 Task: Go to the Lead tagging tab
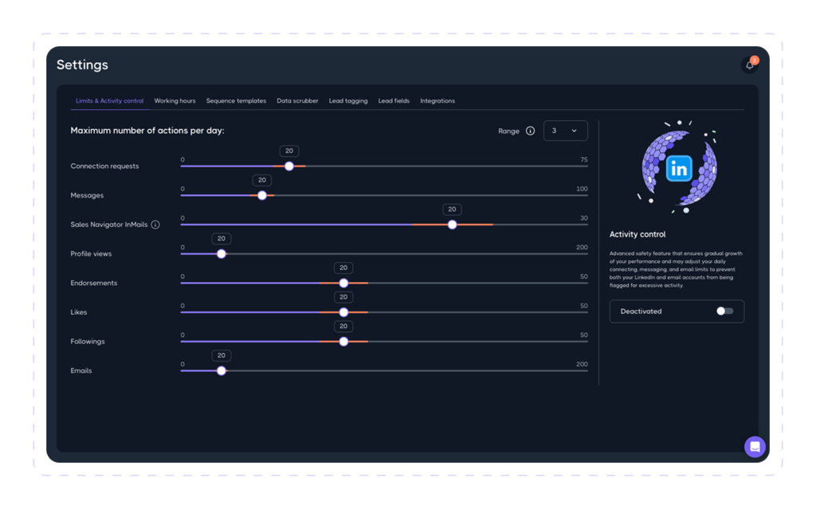[348, 101]
